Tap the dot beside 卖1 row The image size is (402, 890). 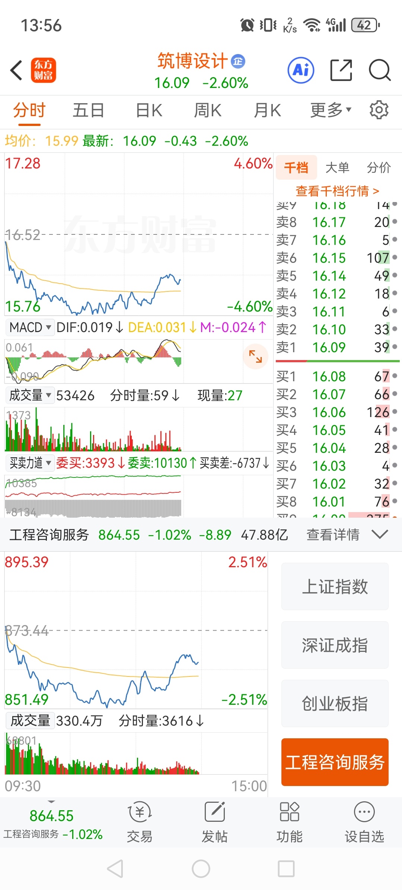click(395, 347)
